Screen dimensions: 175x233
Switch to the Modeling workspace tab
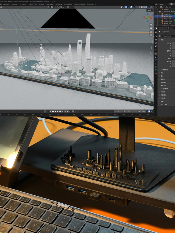pos(6,4)
